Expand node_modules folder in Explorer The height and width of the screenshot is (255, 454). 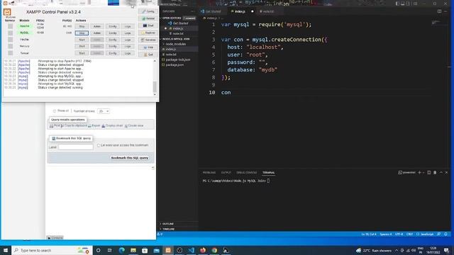click(176, 44)
